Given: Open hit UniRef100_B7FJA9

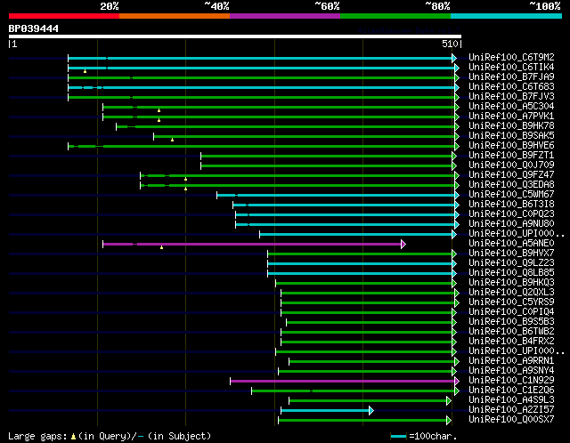Looking at the screenshot, I should click(511, 77).
